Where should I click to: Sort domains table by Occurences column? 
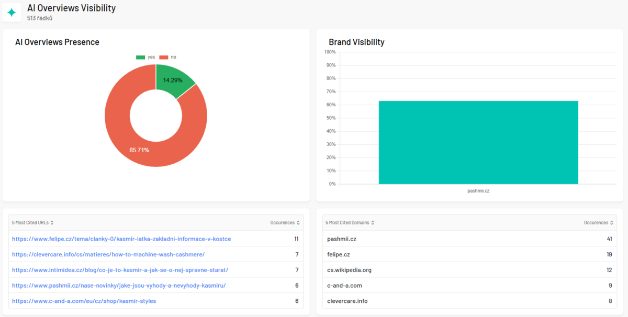[599, 223]
